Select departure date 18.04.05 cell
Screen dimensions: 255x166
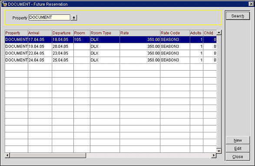pyautogui.click(x=63, y=40)
